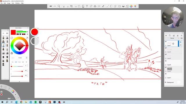Open the Edit menu

tap(5, 3)
